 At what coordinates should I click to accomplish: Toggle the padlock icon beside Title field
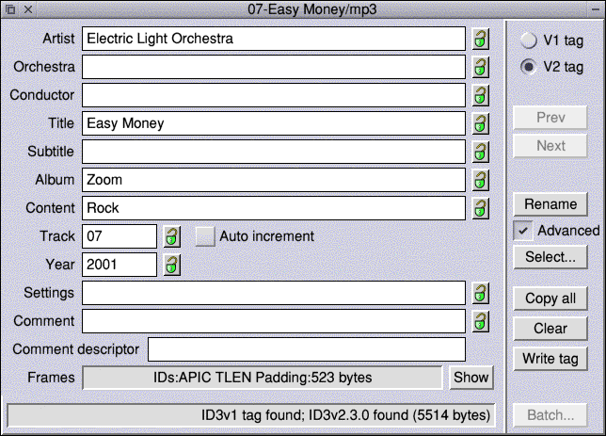click(x=481, y=123)
